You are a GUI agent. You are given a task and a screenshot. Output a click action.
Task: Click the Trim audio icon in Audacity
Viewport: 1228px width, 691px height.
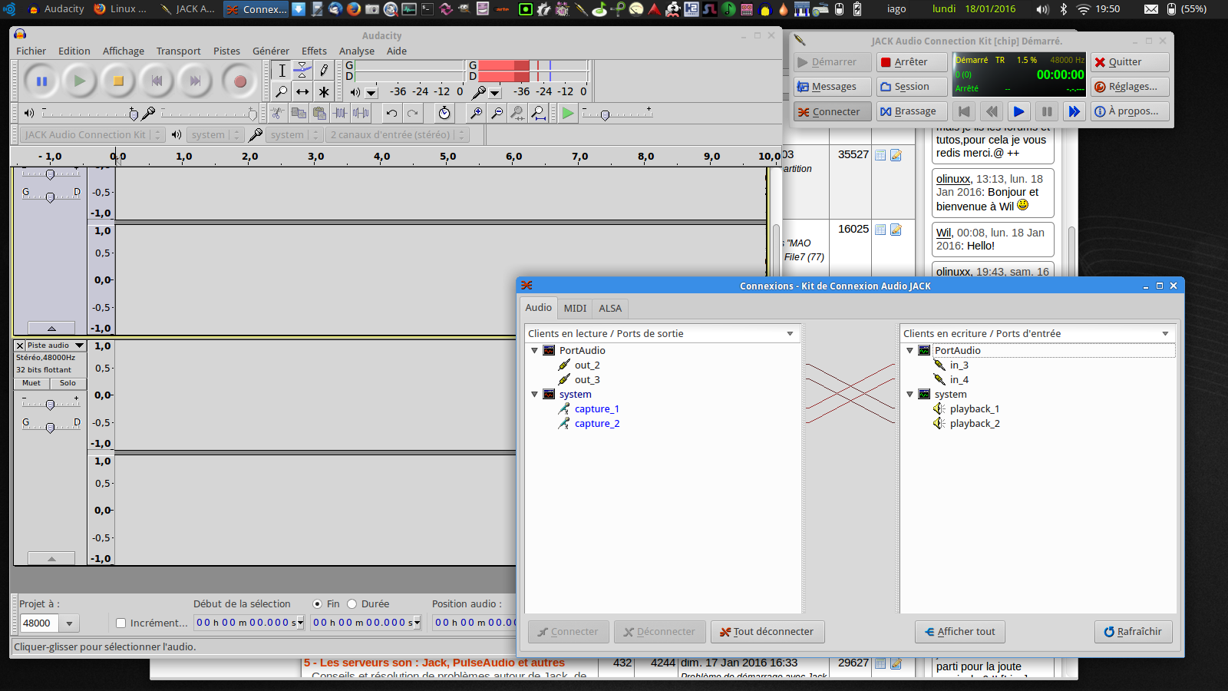(340, 113)
